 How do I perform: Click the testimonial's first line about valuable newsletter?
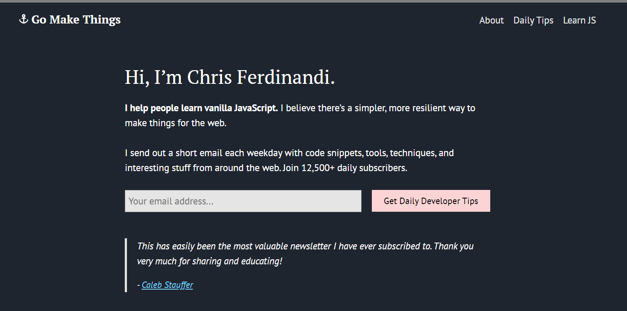click(x=306, y=246)
